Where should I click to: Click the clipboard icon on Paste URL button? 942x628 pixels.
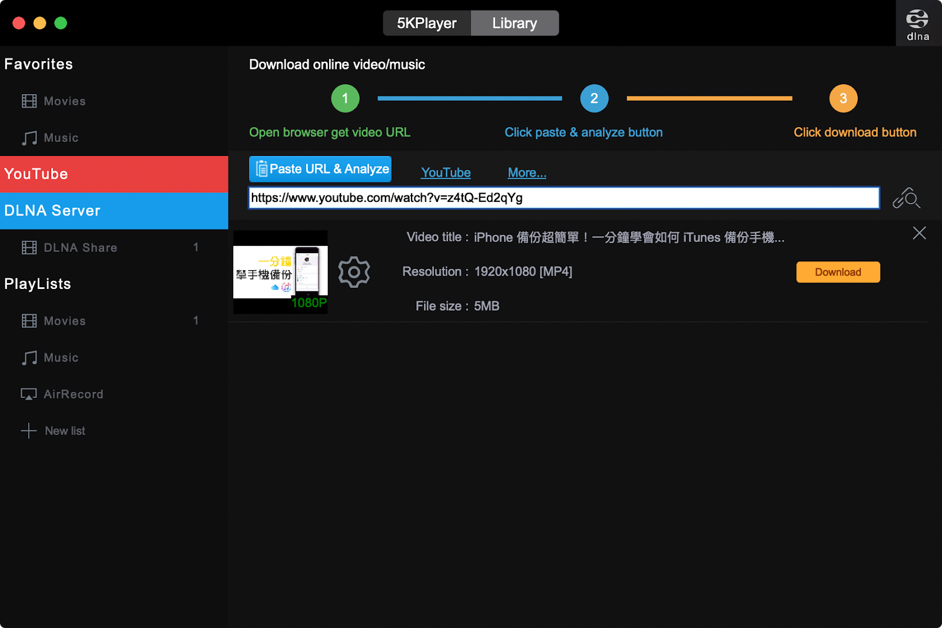tap(261, 169)
